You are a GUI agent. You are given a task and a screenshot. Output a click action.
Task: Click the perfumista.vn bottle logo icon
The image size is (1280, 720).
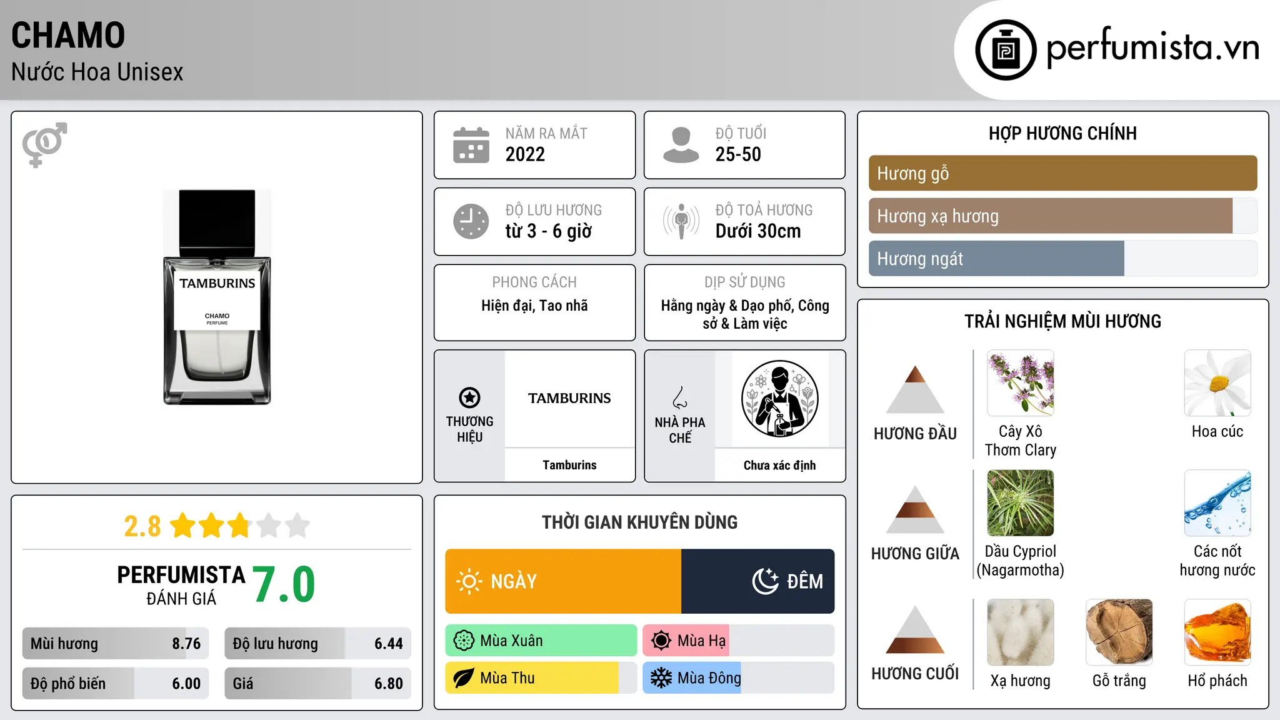pos(1006,50)
